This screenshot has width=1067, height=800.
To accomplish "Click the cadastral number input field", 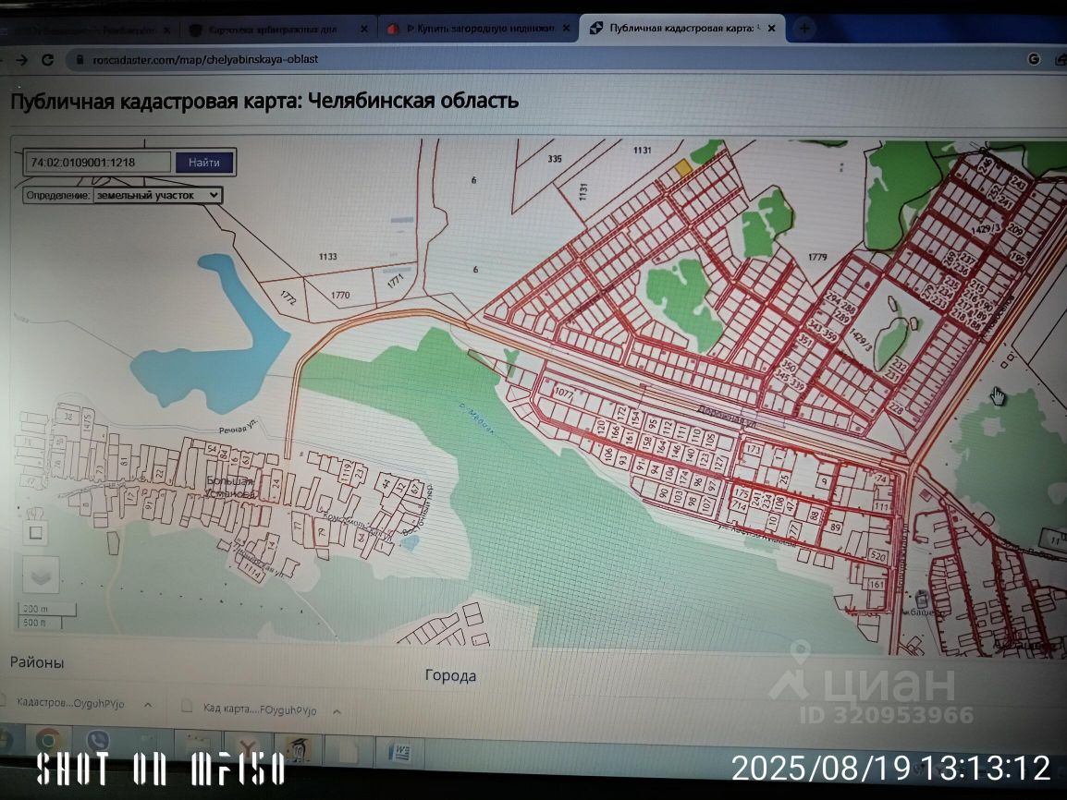I will [x=98, y=163].
